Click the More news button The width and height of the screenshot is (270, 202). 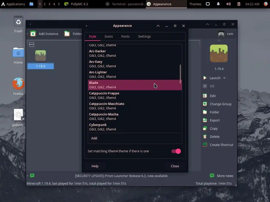tap(221, 176)
